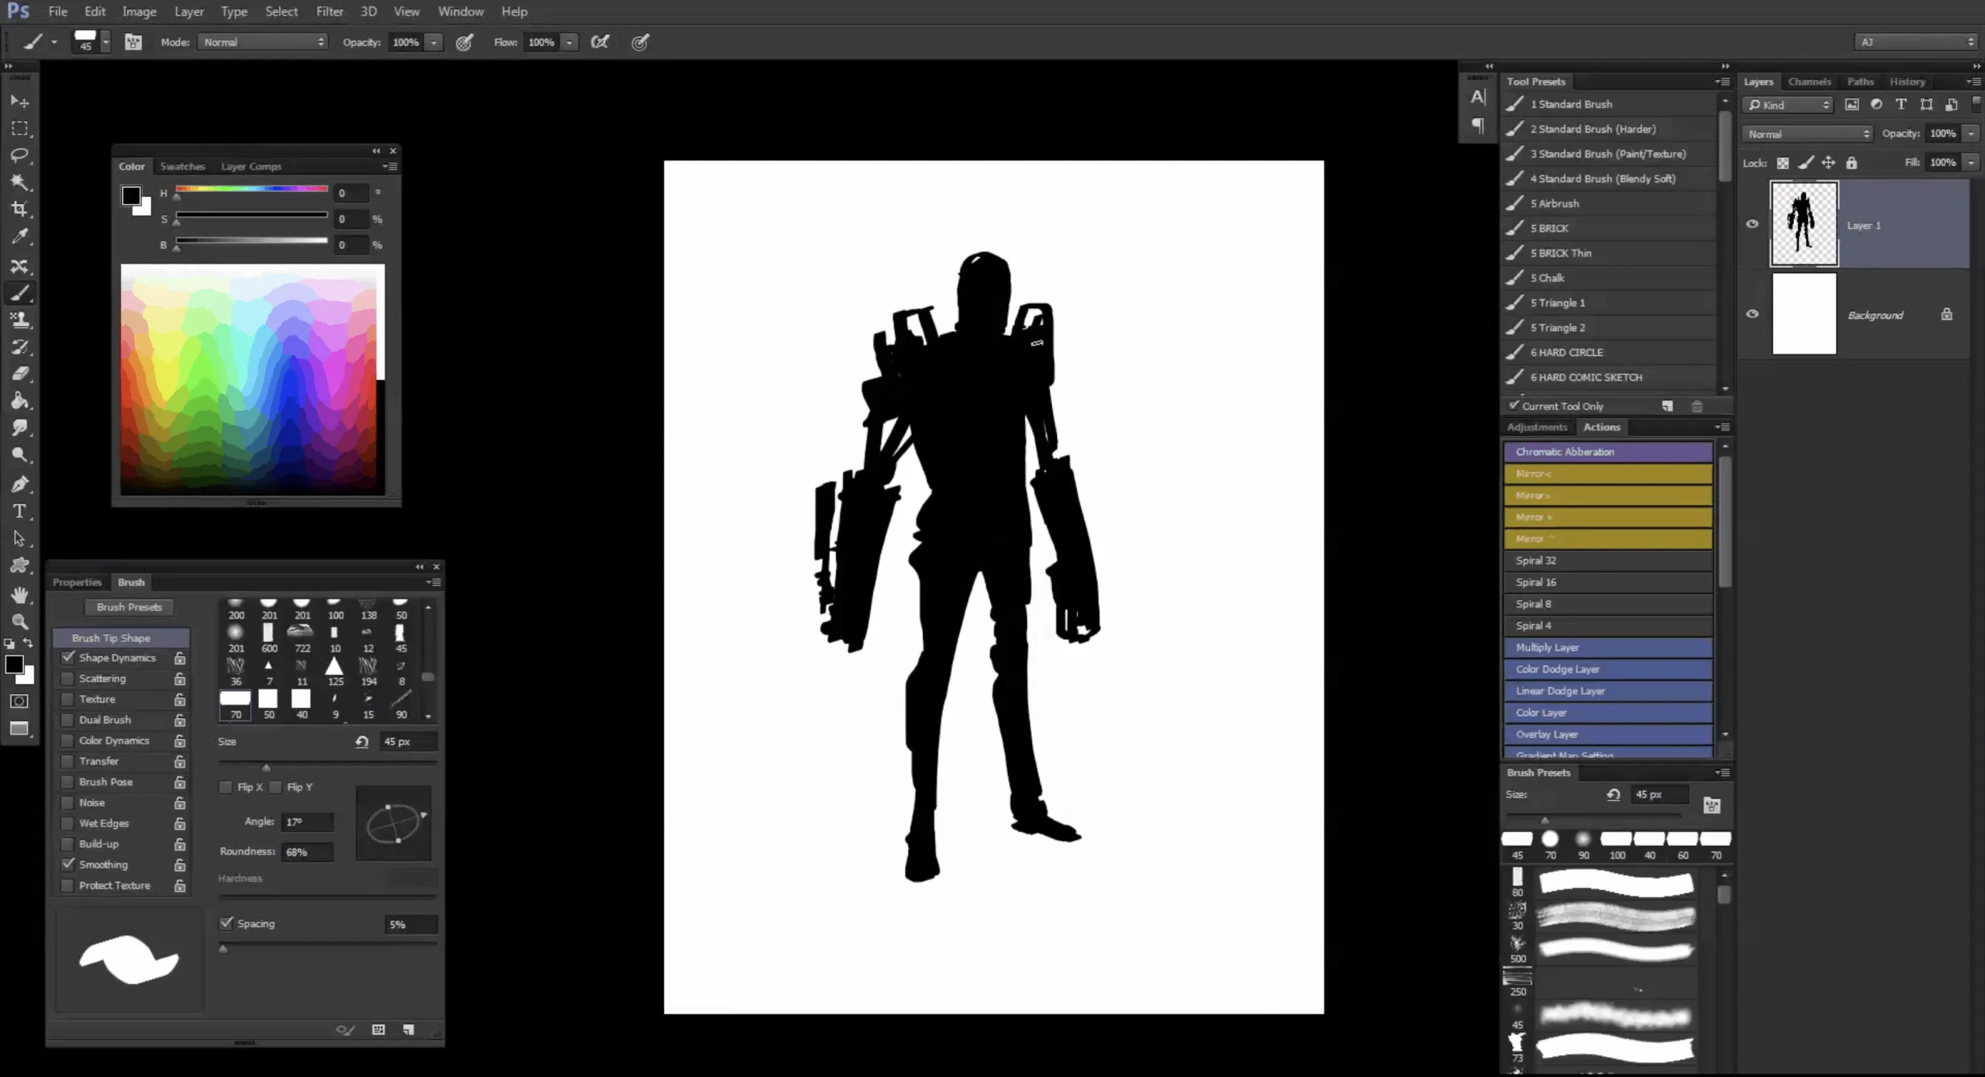The height and width of the screenshot is (1077, 1985).
Task: Open the brush Mode dropdown
Action: 263,42
